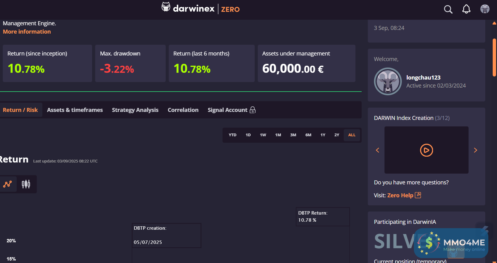
Task: Open the search magnifier icon
Action: point(448,9)
